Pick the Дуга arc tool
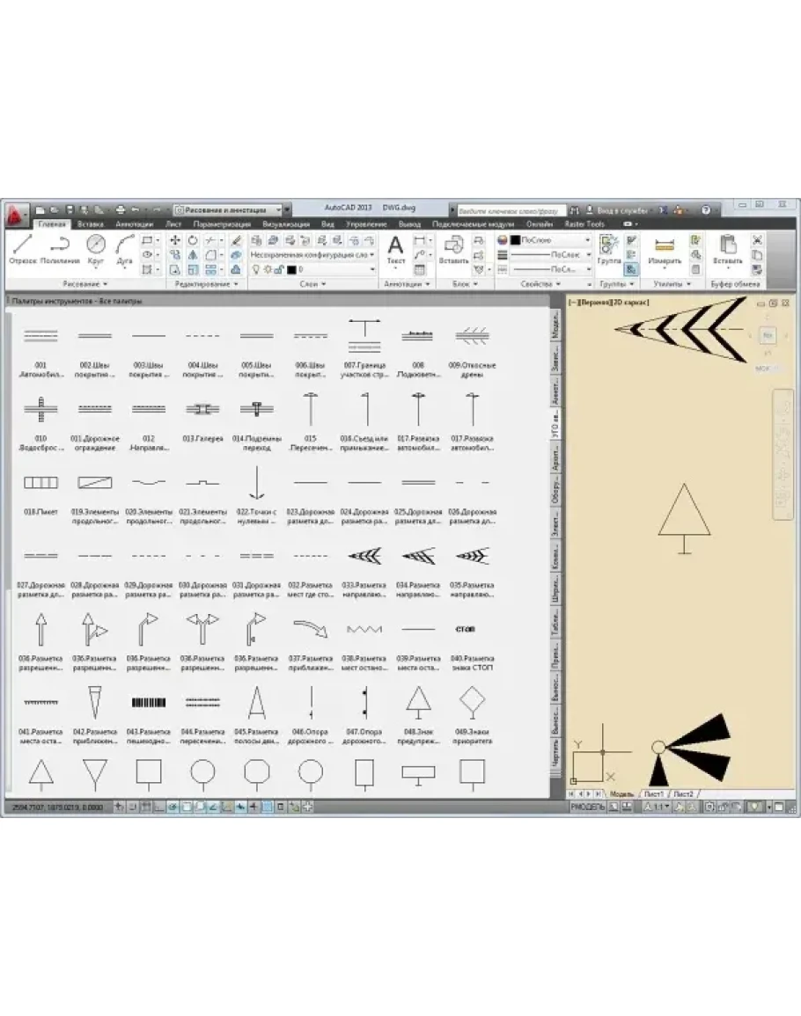The height and width of the screenshot is (1016, 801). [124, 248]
